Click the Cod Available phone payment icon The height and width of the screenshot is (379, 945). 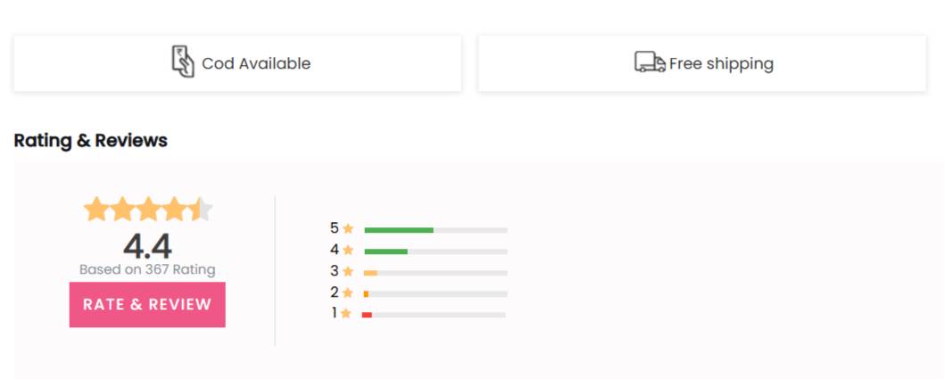tap(183, 62)
